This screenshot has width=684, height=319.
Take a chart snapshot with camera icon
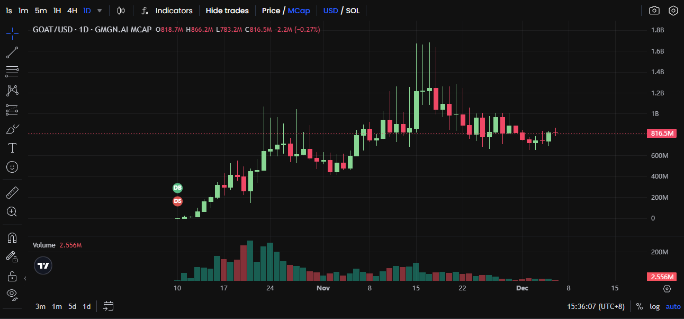point(654,11)
